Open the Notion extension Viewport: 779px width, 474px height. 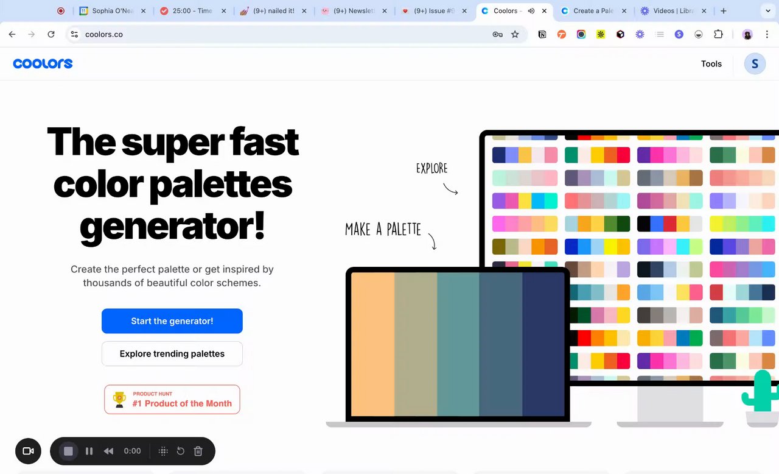[542, 34]
